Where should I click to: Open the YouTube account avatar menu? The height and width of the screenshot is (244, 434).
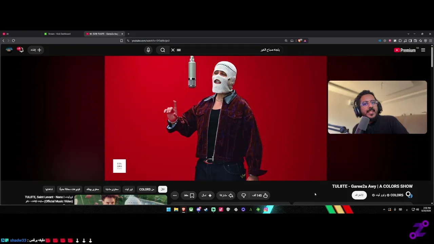[x=9, y=50]
